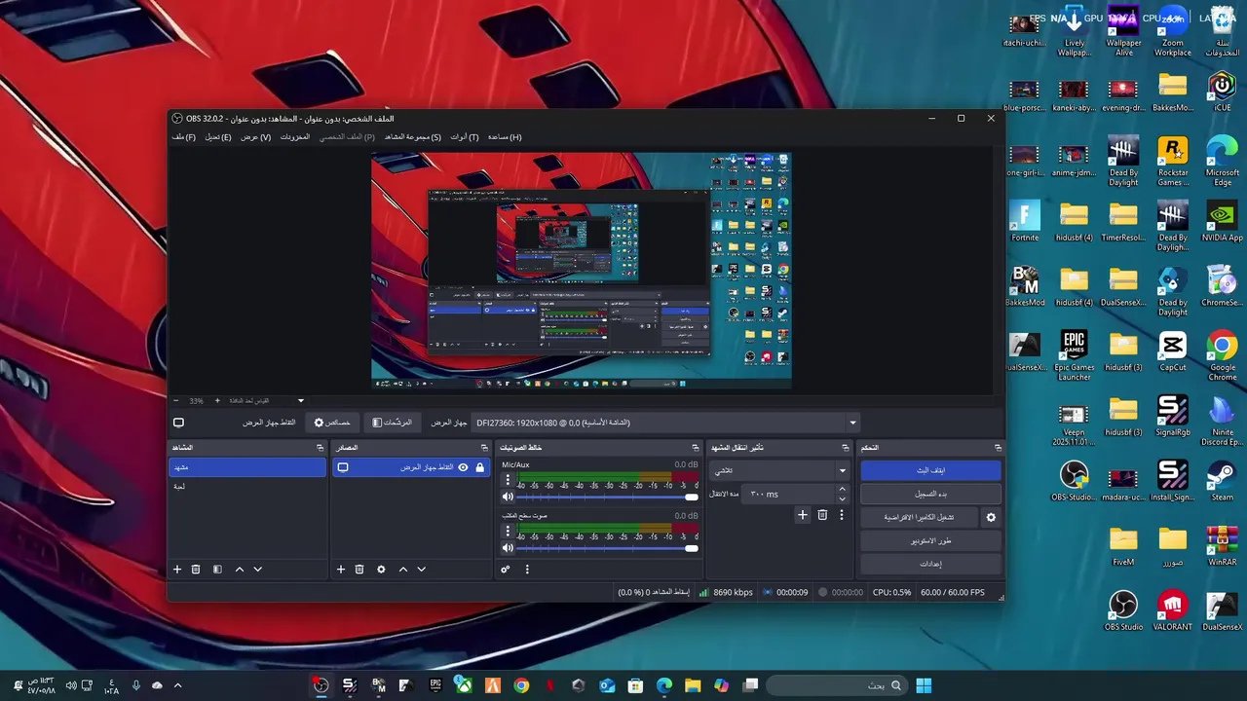Click the Start Virtual Camera button
This screenshot has height=701, width=1247.
point(920,517)
